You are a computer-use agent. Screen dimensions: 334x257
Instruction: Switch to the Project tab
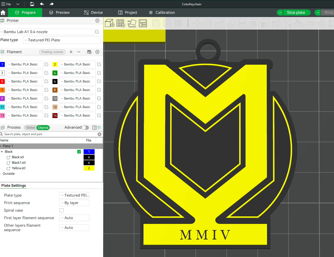[x=128, y=13]
